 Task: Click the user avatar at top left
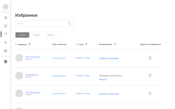click(5, 7)
